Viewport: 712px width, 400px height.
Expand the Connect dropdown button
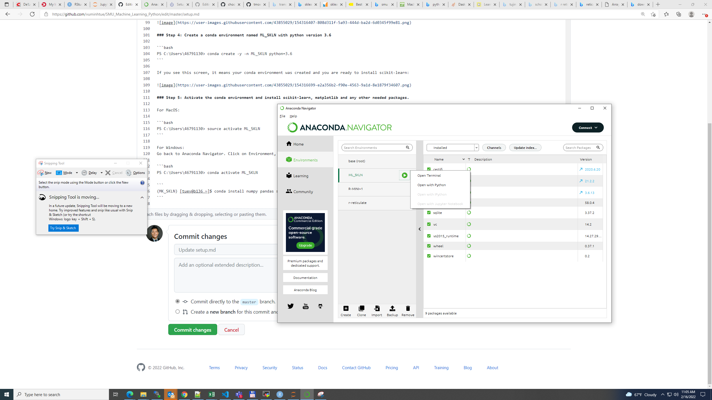[x=588, y=127]
